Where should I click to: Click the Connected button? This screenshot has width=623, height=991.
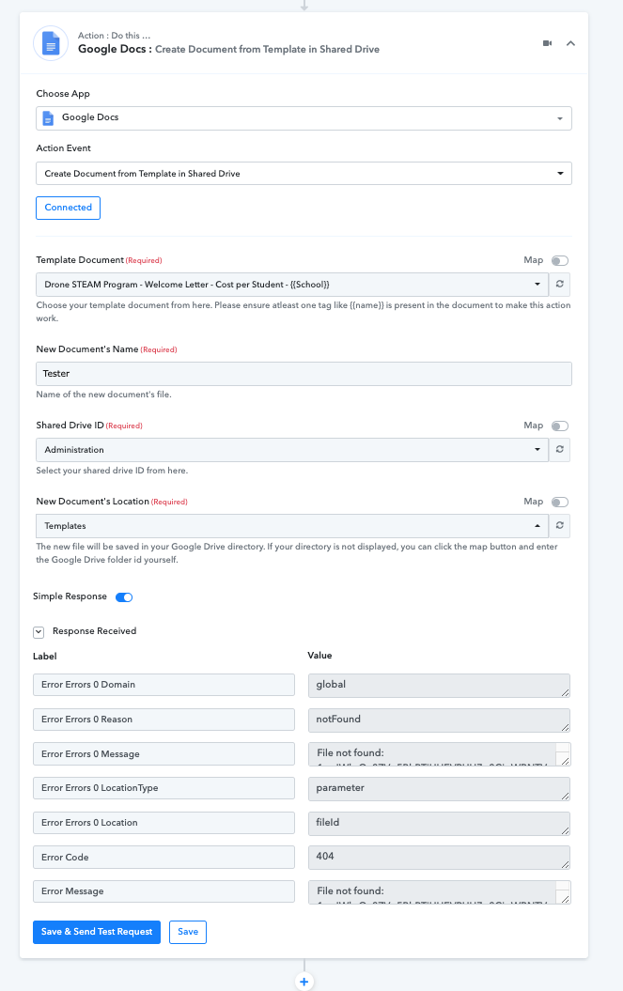[69, 208]
